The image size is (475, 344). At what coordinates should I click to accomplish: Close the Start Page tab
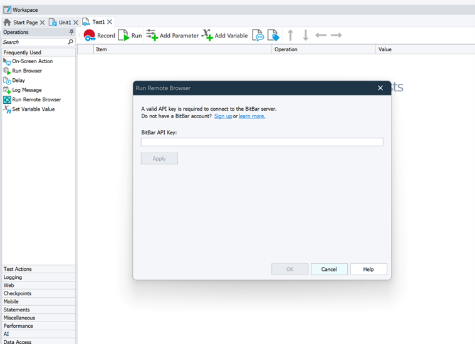[x=43, y=23]
